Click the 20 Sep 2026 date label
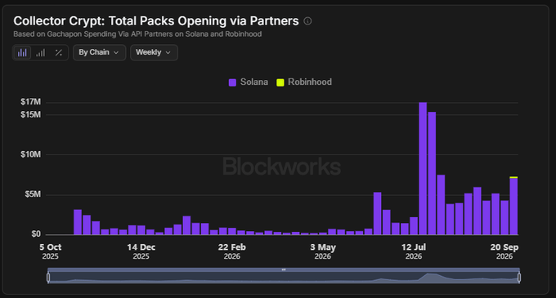This screenshot has width=556, height=298. click(504, 251)
